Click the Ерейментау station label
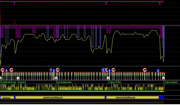This screenshot has height=106, width=180. point(8,82)
